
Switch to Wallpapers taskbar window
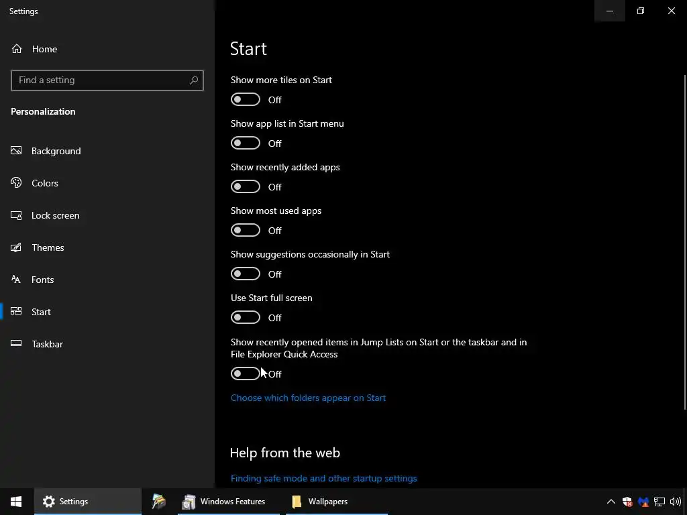[337, 502]
